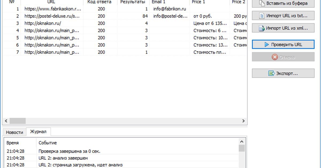
Task: Sort by the URL column header
Action: point(52,2)
